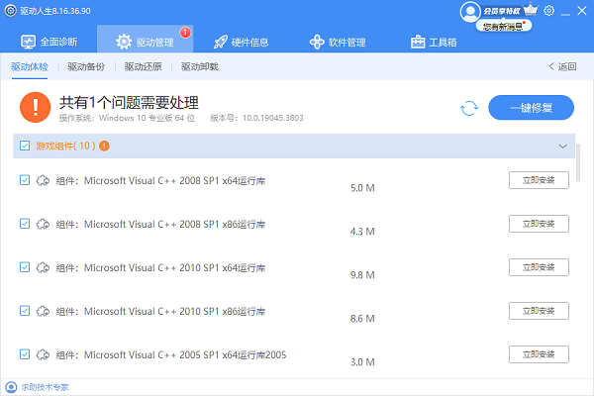Open the 软件管理 tab
594x396 pixels.
coord(338,42)
